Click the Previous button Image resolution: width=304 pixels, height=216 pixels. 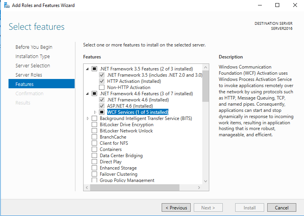(x=176, y=207)
